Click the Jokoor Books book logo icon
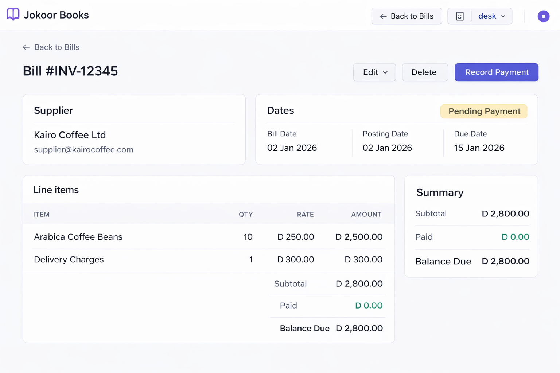Screen dimensions: 560x373 (x=13, y=15)
